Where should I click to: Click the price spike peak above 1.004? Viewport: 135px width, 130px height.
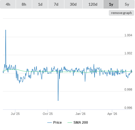6,30
